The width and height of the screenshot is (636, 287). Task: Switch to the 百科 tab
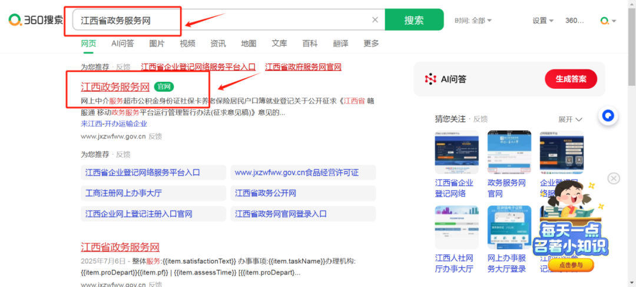point(310,44)
